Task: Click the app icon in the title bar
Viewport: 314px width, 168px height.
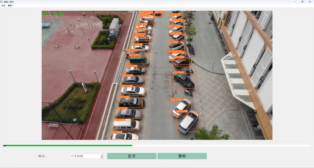Action: 2,2
